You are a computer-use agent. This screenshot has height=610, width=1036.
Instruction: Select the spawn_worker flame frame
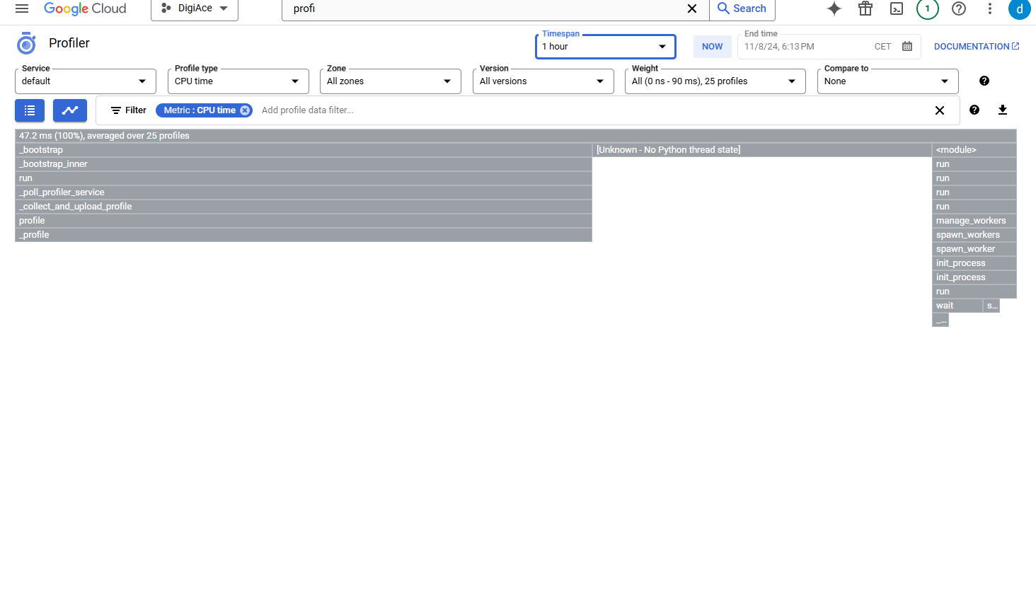[974, 249]
